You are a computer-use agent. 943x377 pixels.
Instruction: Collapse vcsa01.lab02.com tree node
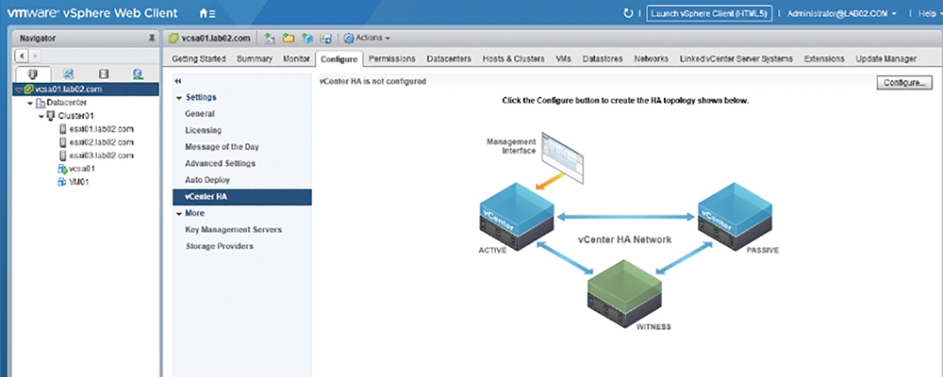(x=19, y=90)
